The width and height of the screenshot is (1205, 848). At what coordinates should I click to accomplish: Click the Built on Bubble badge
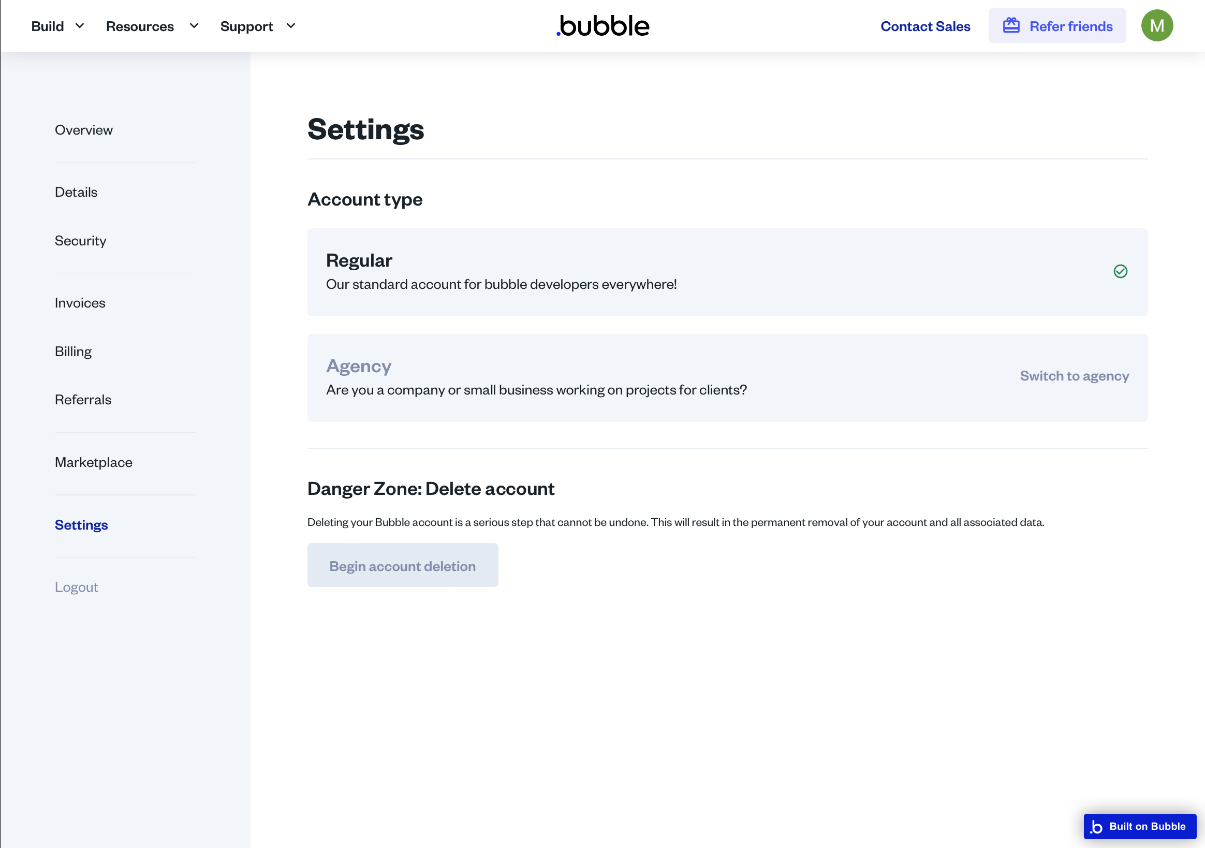(1139, 826)
